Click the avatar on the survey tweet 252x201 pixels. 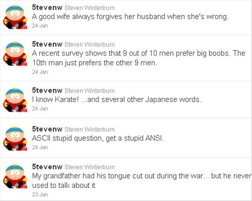15,54
